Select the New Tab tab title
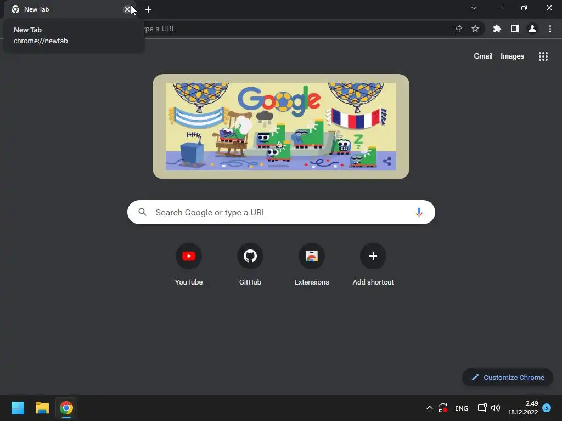 tap(37, 9)
